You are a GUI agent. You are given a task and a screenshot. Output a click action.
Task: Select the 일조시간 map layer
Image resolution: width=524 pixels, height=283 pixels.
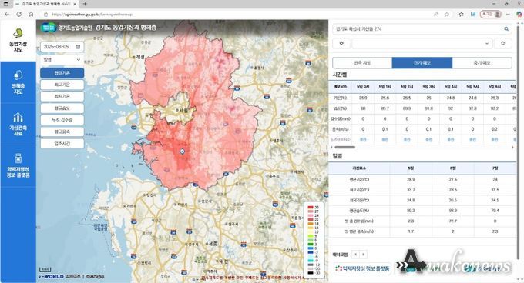click(x=62, y=144)
